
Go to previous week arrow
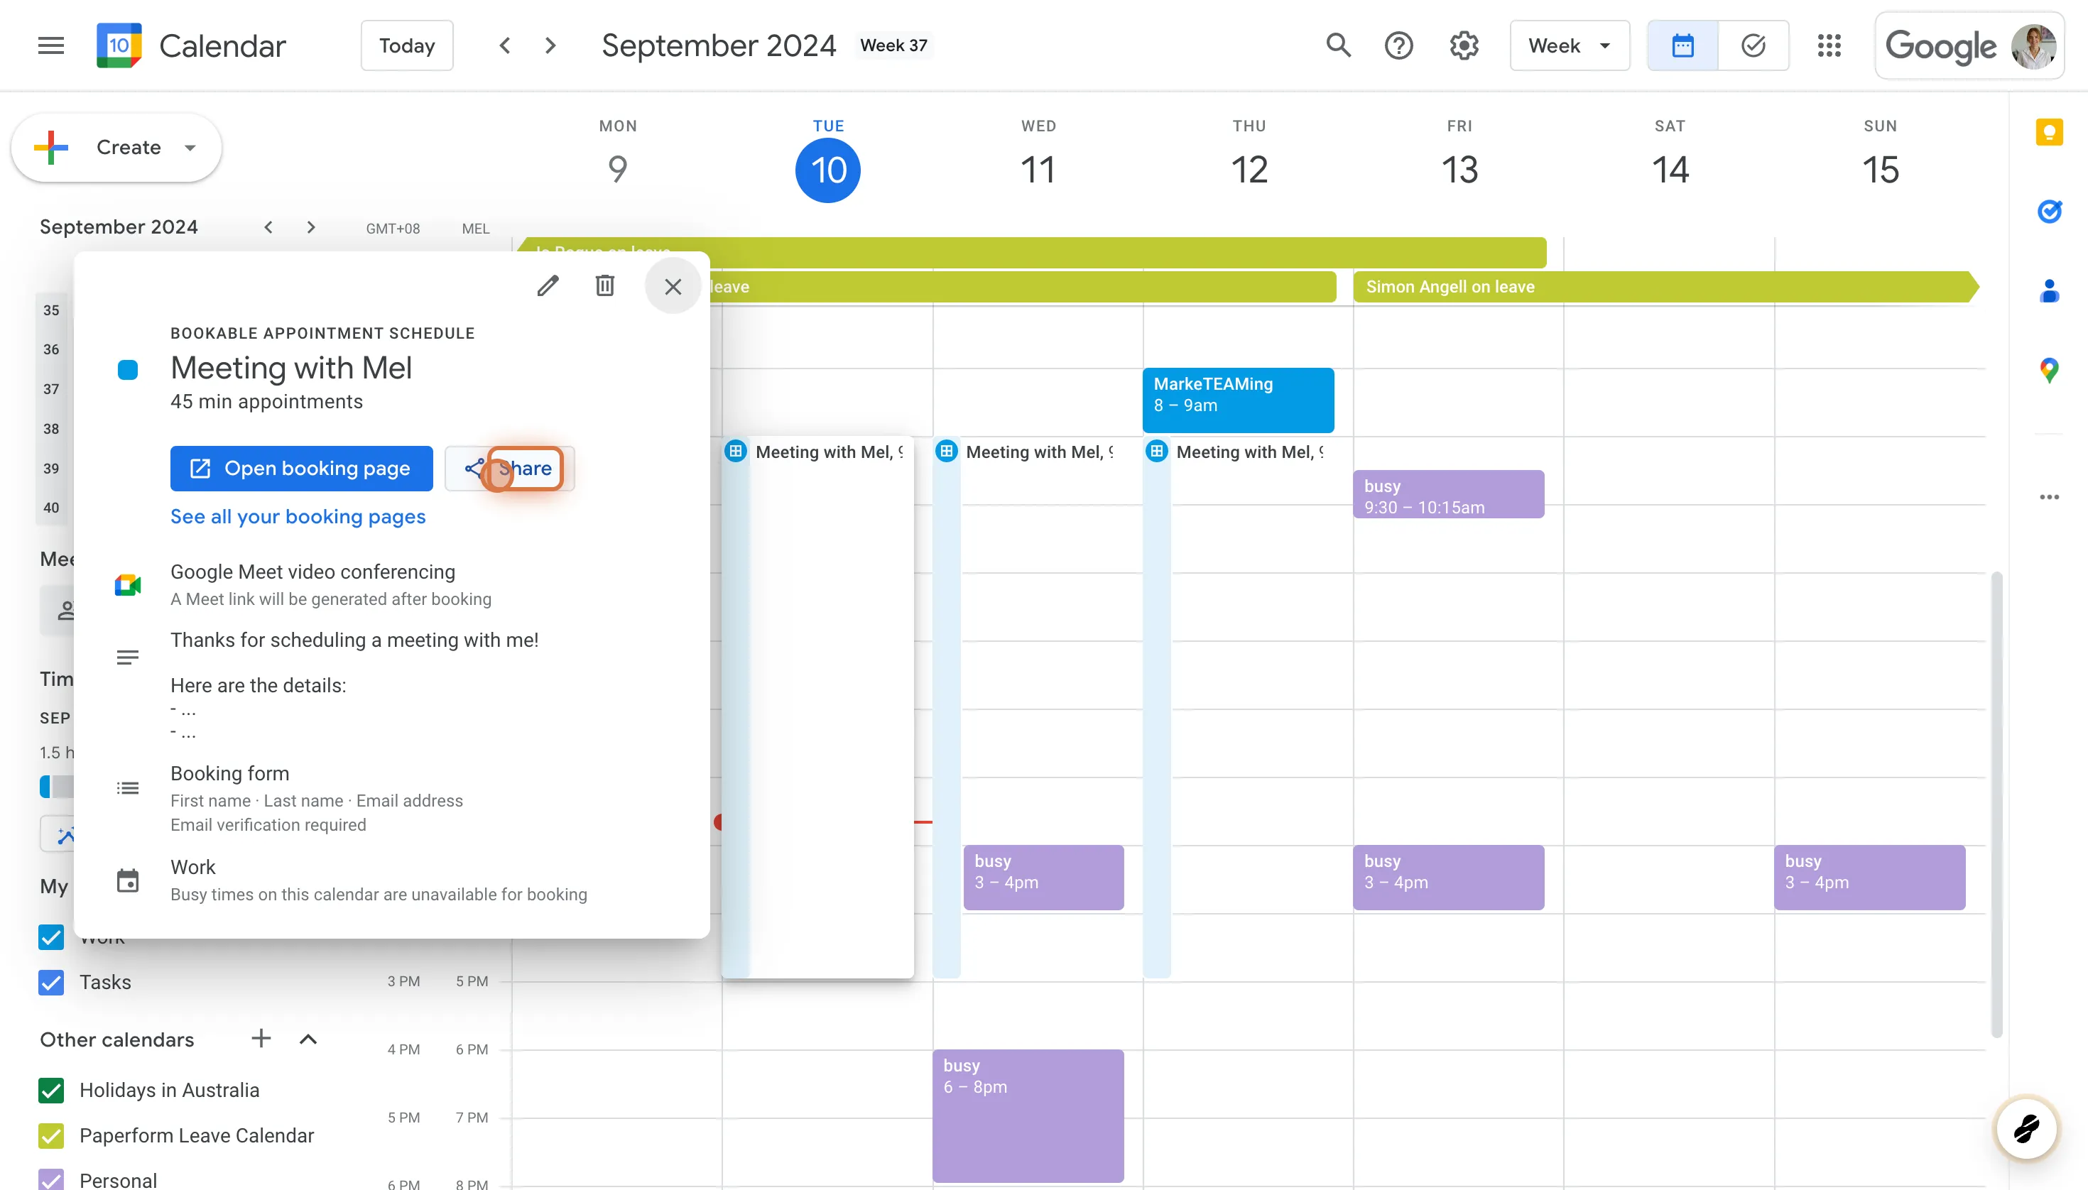(505, 45)
